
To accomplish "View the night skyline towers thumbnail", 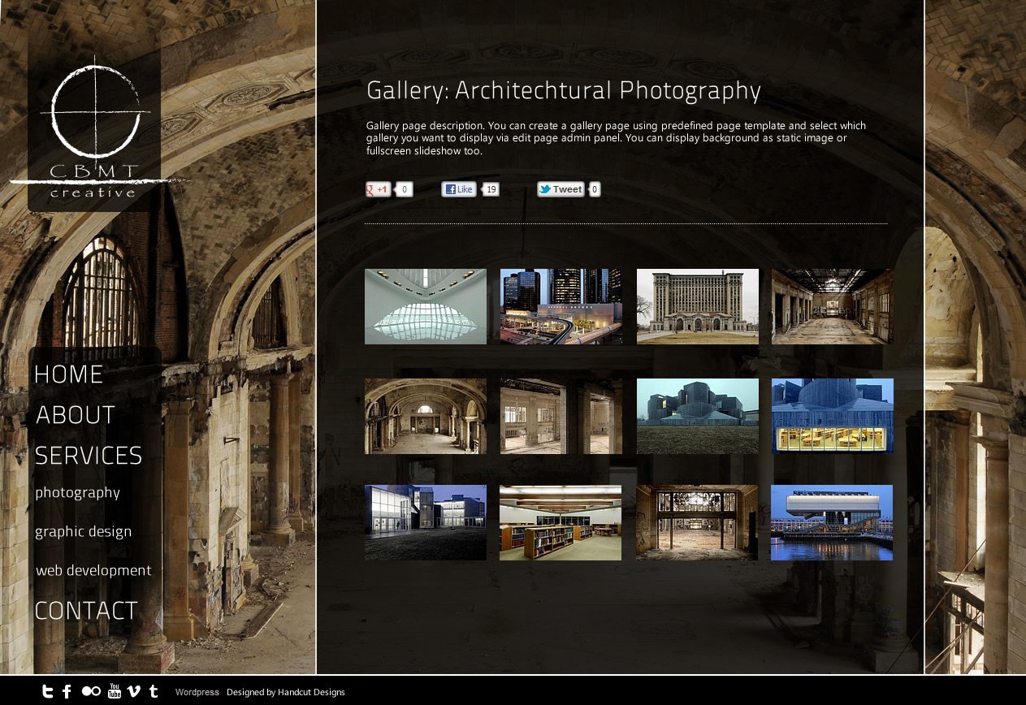I will click(x=561, y=307).
